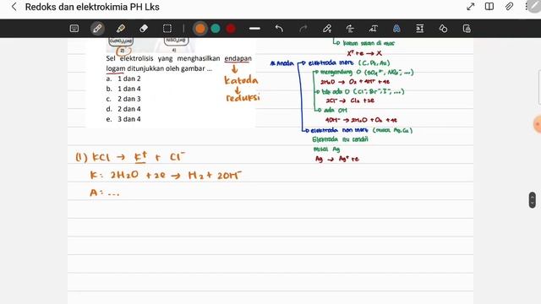The image size is (541, 304).
Task: Expand note to full screen
Action: click(x=471, y=7)
